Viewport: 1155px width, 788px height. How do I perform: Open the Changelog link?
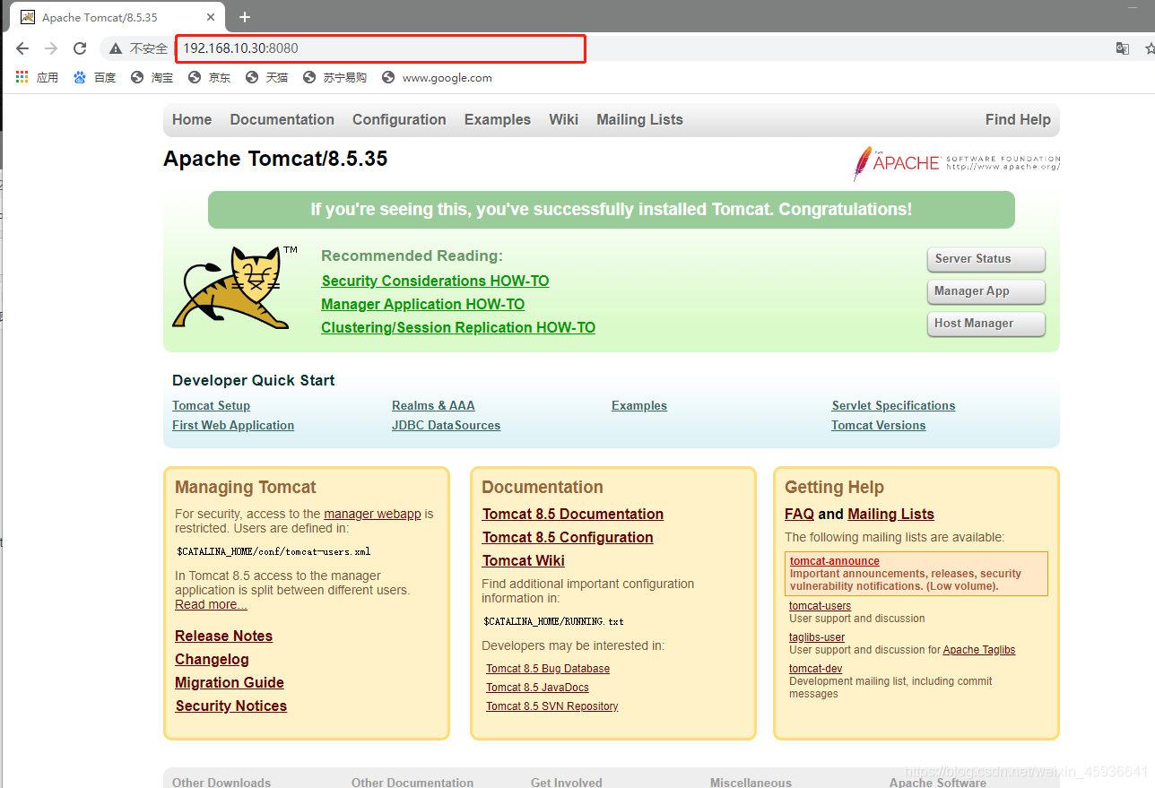[x=212, y=659]
